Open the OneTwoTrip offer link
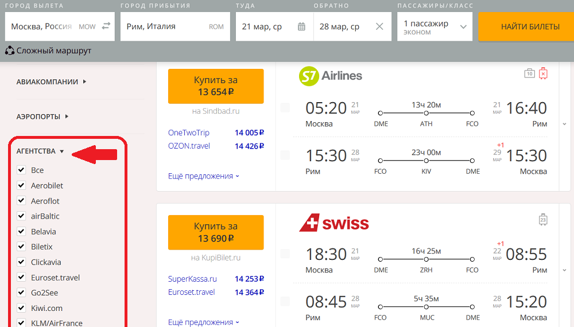The height and width of the screenshot is (327, 574). click(x=188, y=133)
